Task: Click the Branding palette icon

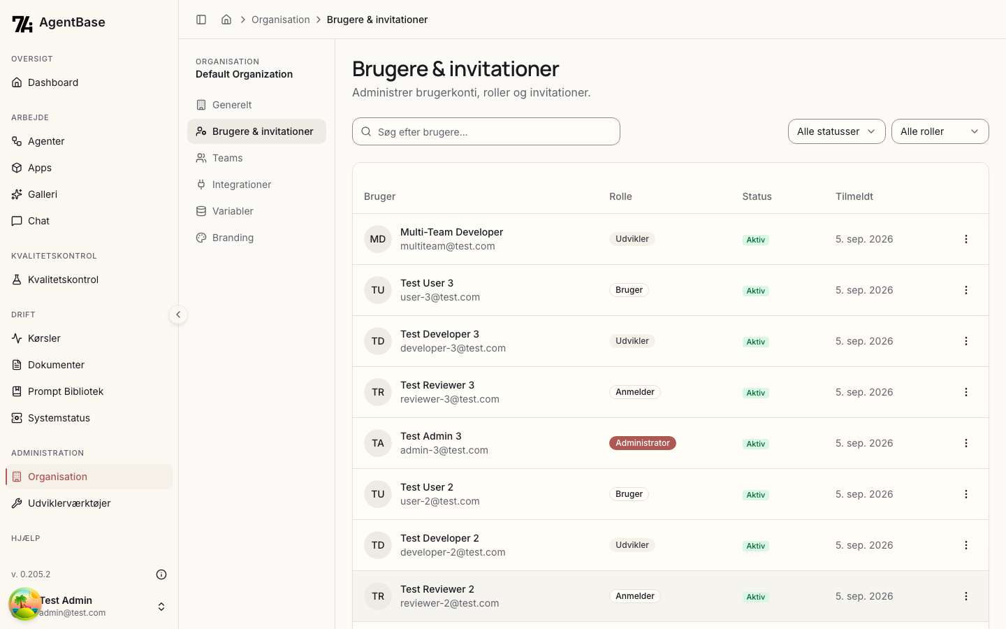Action: [x=201, y=238]
